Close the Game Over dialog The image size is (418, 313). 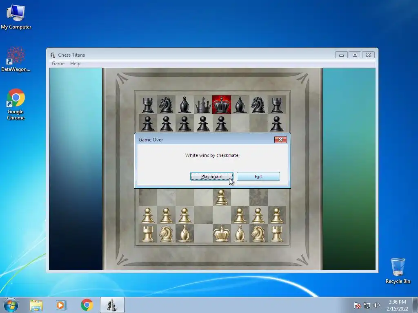[x=280, y=139]
